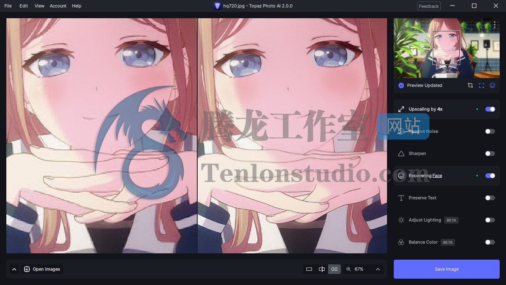Image resolution: width=506 pixels, height=285 pixels.
Task: Click the Preview Updated status text
Action: coord(425,85)
